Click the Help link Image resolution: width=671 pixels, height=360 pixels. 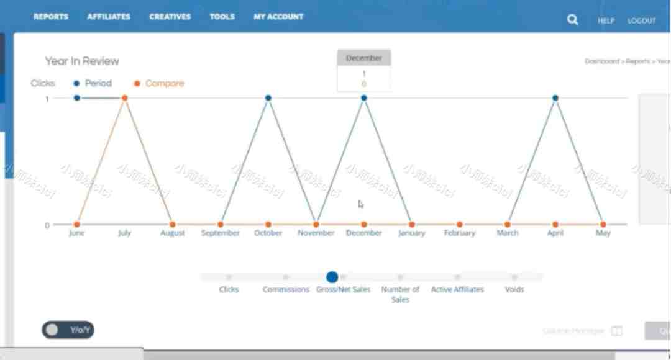606,20
